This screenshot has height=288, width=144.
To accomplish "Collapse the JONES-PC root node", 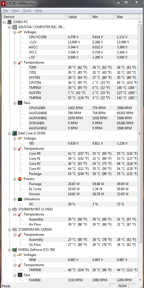I will coord(4,22).
